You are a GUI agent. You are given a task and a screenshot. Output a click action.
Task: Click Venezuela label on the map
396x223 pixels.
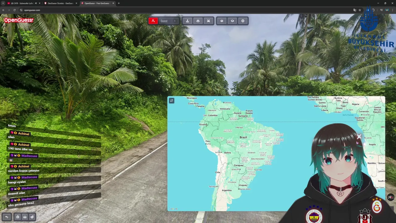pyautogui.click(x=225, y=109)
